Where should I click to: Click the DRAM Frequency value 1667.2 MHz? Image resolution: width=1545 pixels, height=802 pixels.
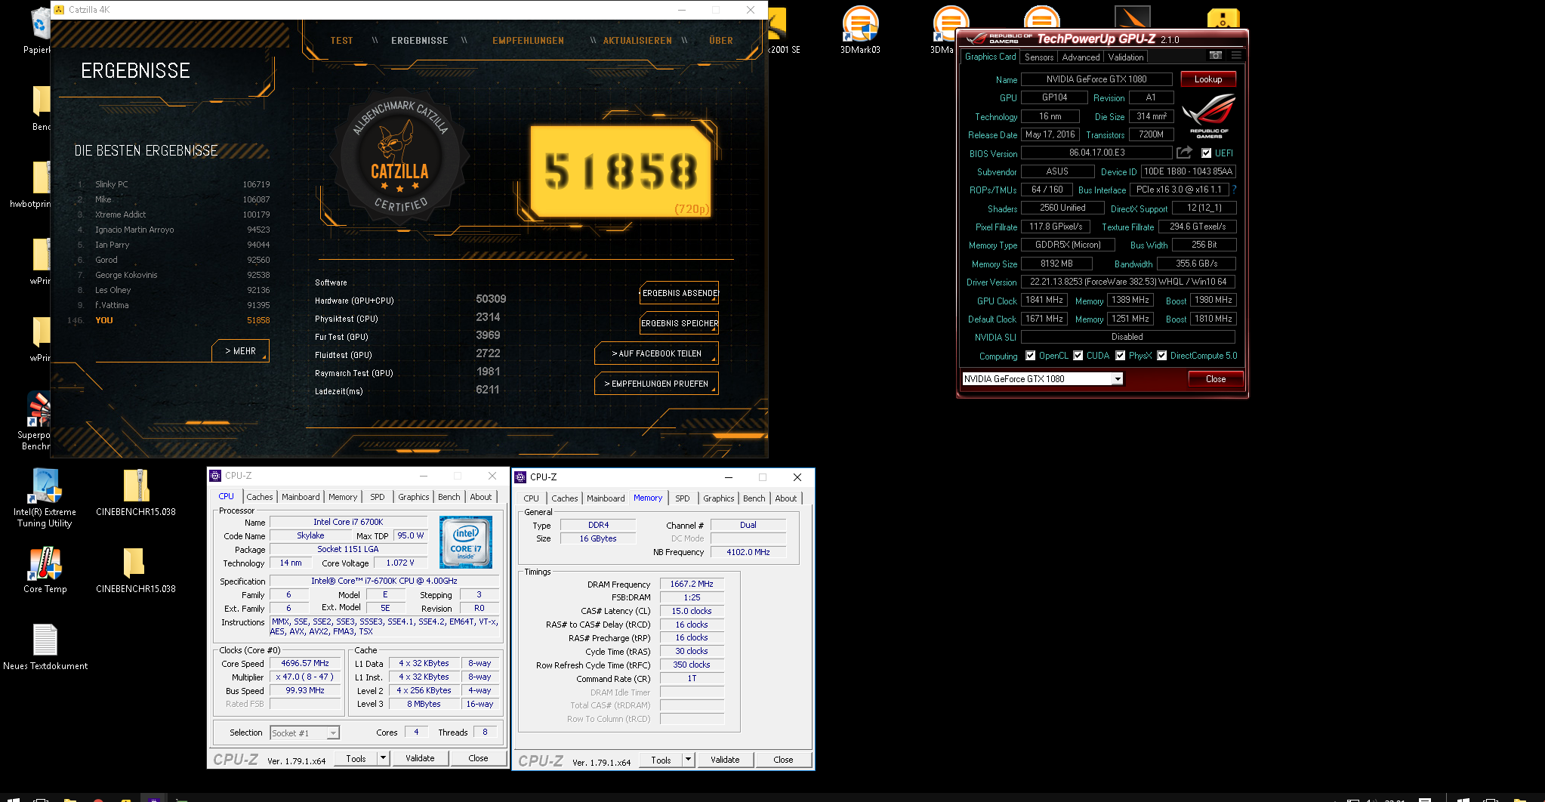(692, 584)
